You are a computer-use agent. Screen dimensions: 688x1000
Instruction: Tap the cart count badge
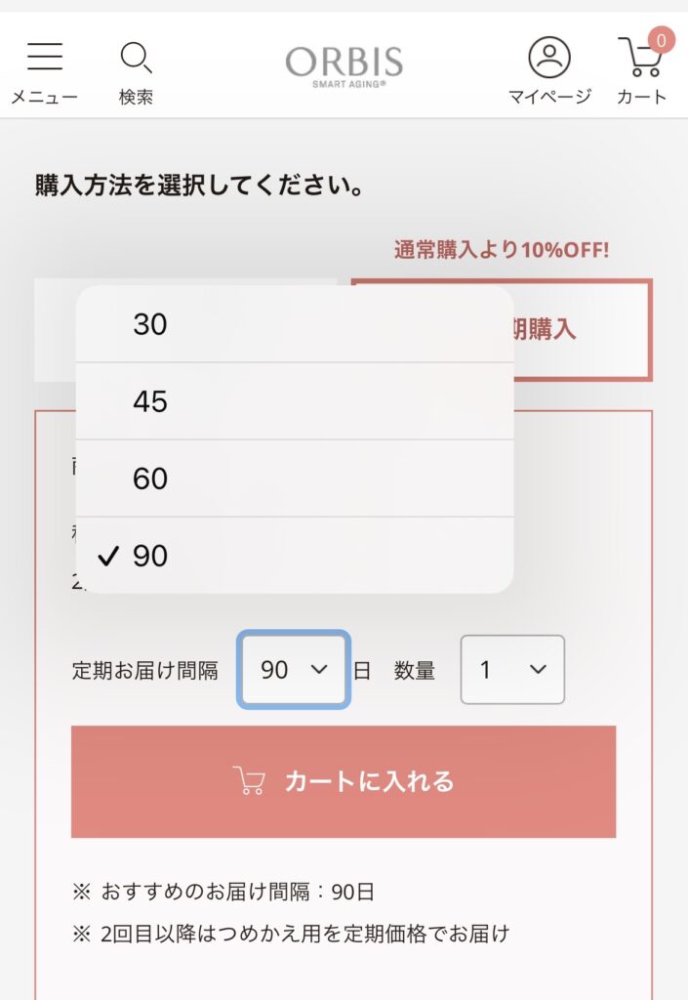coord(662,41)
